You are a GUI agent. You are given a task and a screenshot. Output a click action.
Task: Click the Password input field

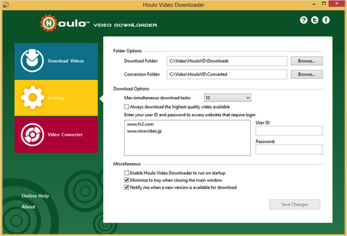289,149
